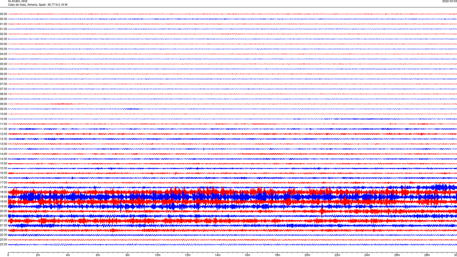Click the 10:00 time label
This screenshot has height=257, width=457.
click(x=3, y=114)
